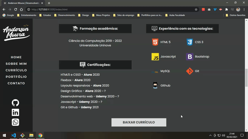The width and height of the screenshot is (248, 139).
Task: Click the BAIXAR CURRÍCULO button
Action: tap(139, 122)
